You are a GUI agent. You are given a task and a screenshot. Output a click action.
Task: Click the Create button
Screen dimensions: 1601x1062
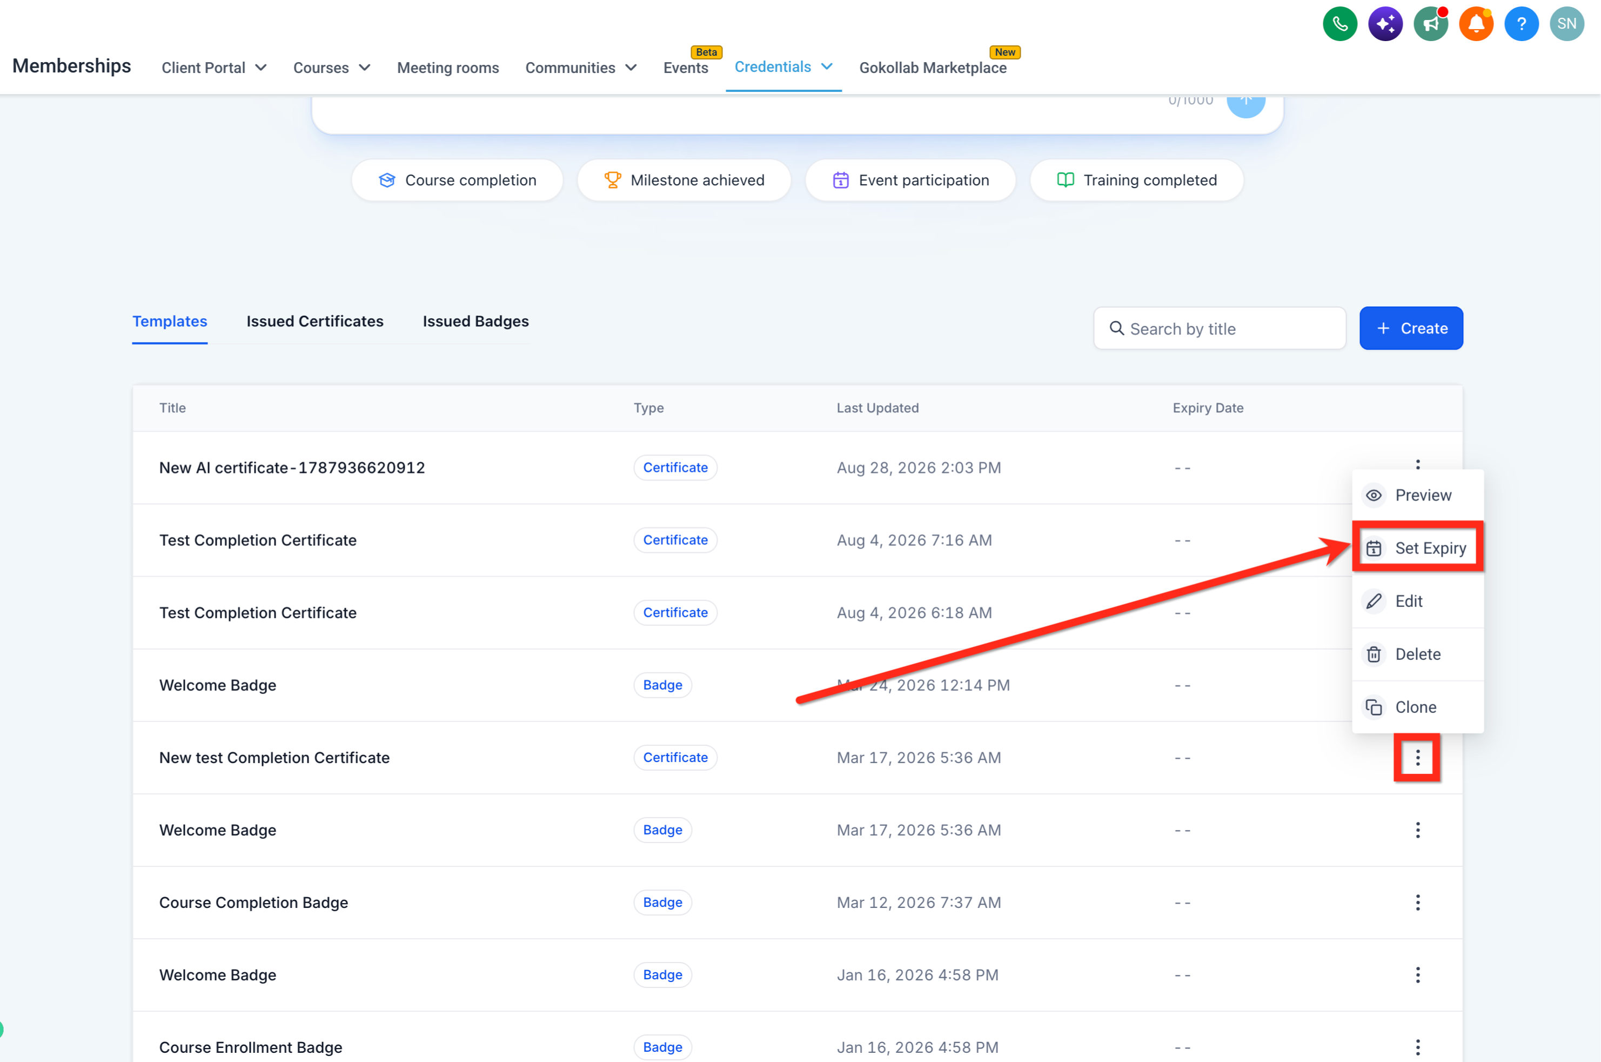pos(1411,329)
